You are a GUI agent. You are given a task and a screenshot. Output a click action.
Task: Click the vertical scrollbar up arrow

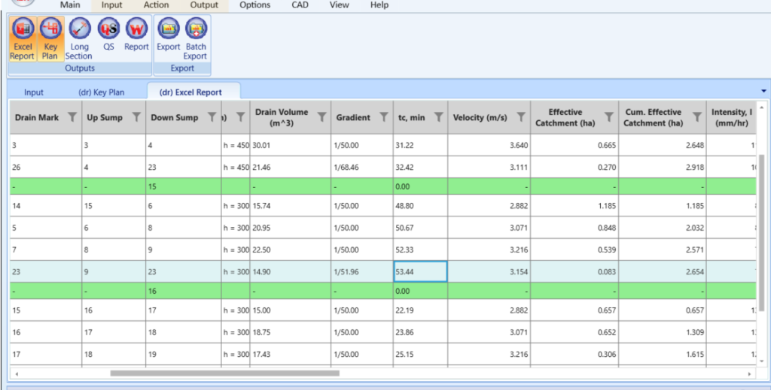pos(762,107)
